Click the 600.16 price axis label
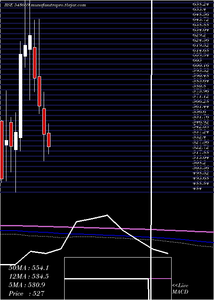Viewport: 214px width, 300px height. [201, 66]
